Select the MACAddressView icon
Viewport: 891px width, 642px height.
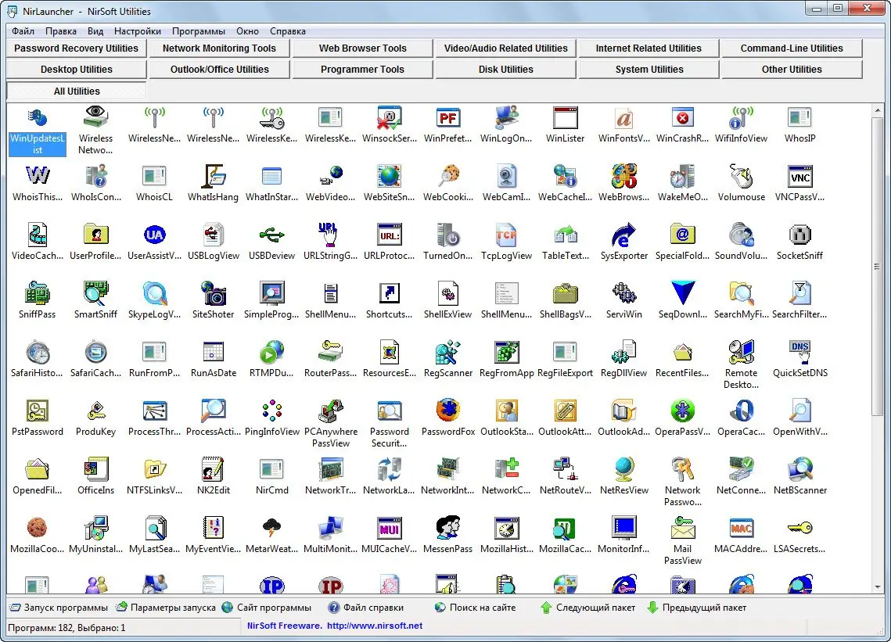pyautogui.click(x=741, y=528)
